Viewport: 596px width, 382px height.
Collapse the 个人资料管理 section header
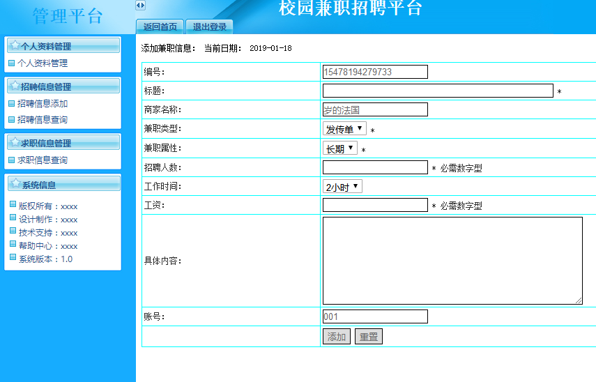(x=63, y=46)
